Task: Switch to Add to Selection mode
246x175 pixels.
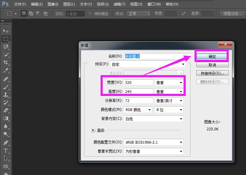Action: point(31,13)
